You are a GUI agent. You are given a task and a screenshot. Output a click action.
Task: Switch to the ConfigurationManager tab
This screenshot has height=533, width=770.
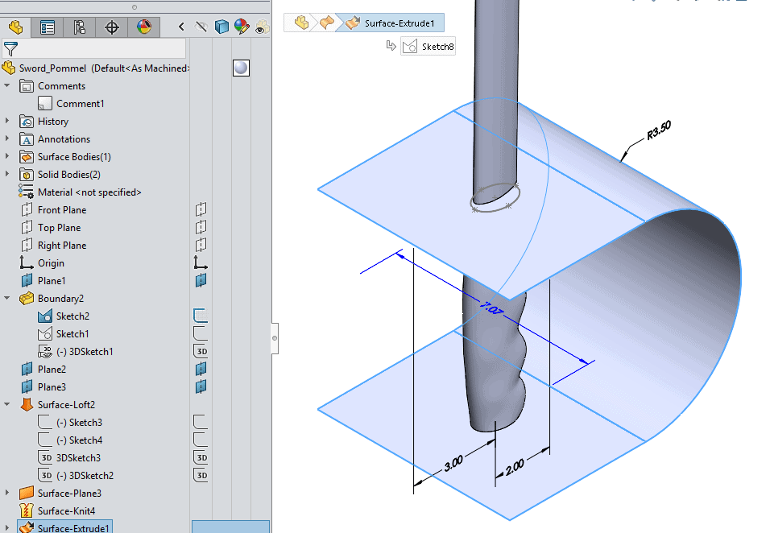pyautogui.click(x=80, y=27)
